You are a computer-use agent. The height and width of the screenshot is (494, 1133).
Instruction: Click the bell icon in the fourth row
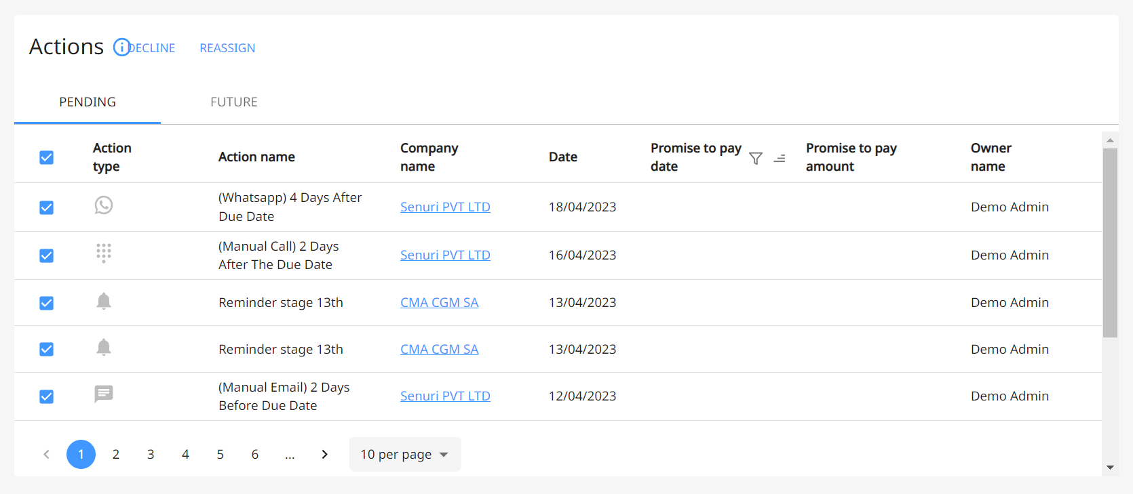pyautogui.click(x=104, y=348)
